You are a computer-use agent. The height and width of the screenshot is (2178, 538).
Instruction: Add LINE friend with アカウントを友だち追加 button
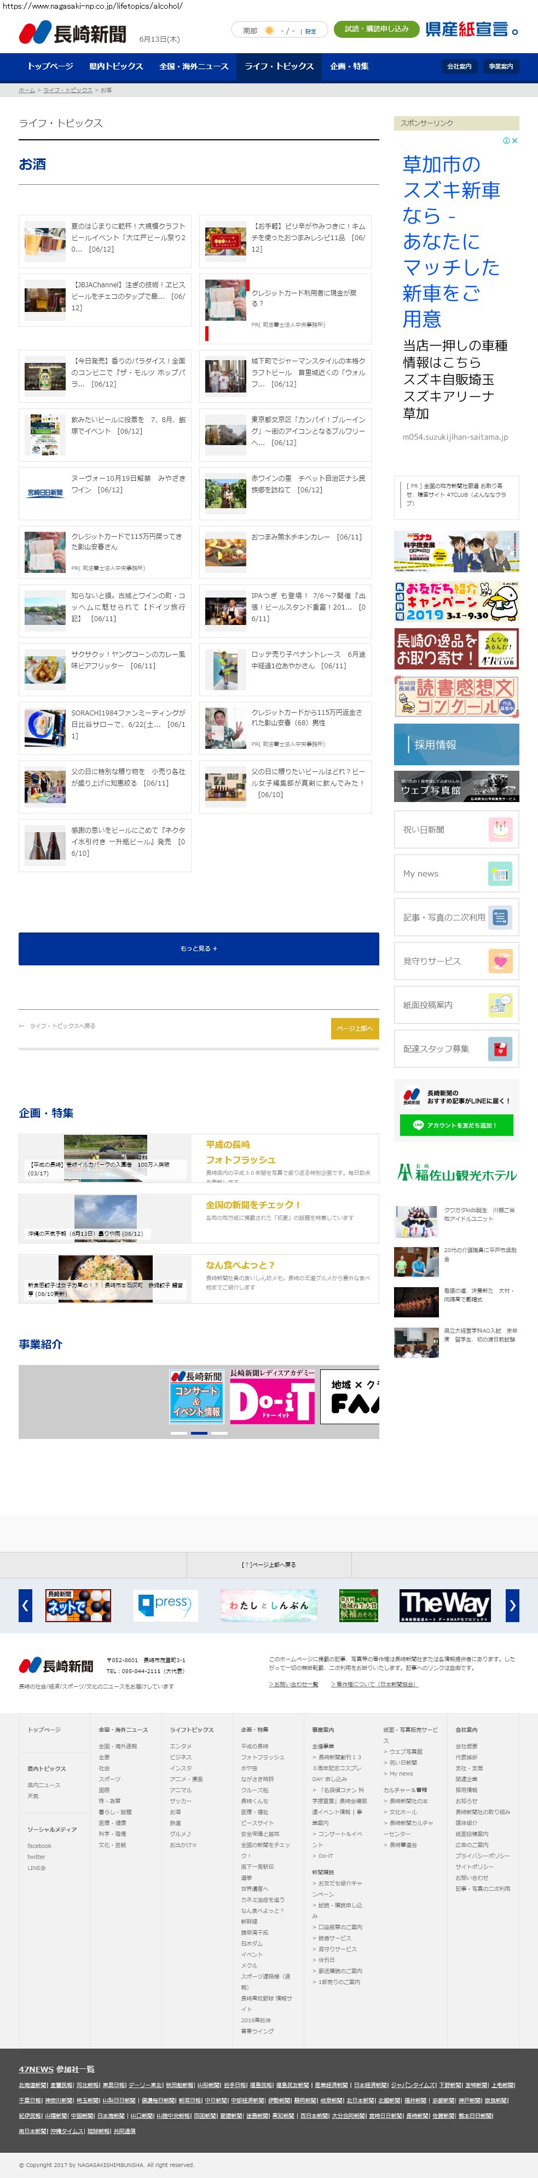(456, 1125)
